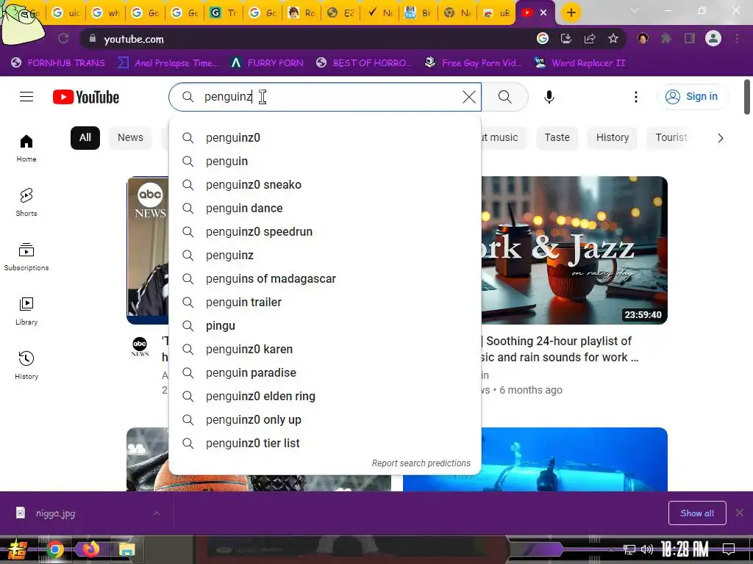Open Soothing 24-hour playlist video title
This screenshot has height=564, width=753.
coord(560,349)
